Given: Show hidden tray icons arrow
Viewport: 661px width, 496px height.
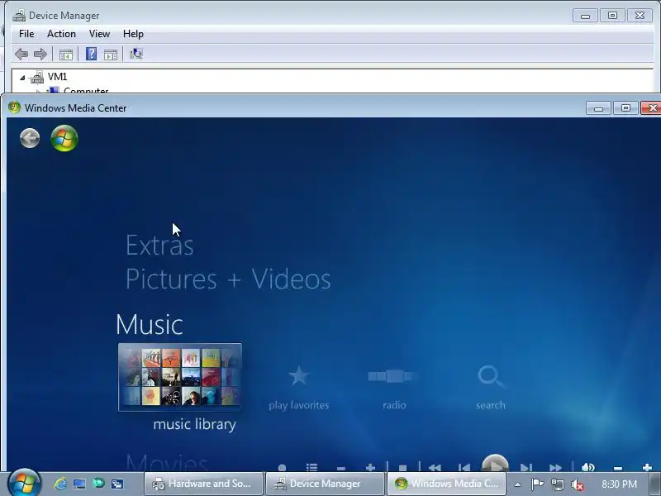Looking at the screenshot, I should (x=518, y=484).
